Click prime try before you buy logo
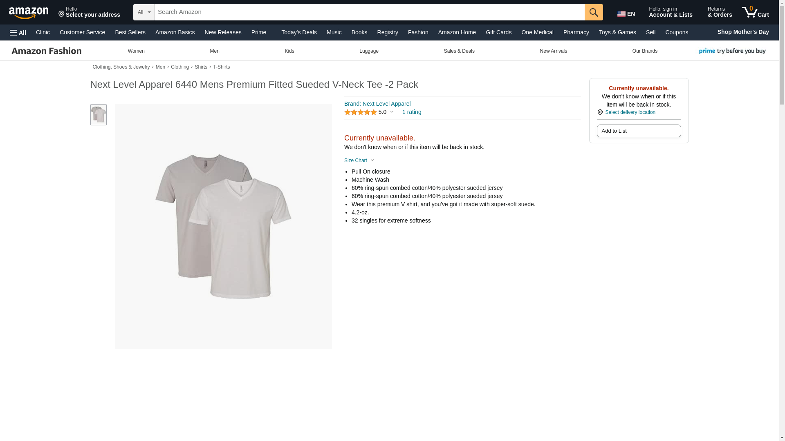Viewport: 785px width, 441px height. point(732,51)
